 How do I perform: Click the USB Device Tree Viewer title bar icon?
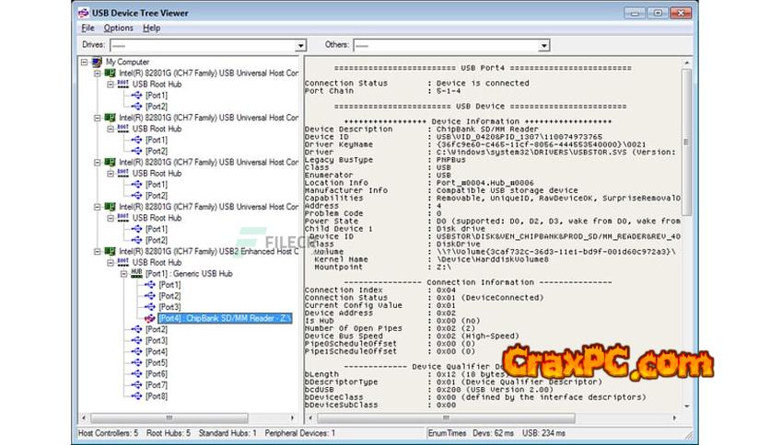pos(84,13)
